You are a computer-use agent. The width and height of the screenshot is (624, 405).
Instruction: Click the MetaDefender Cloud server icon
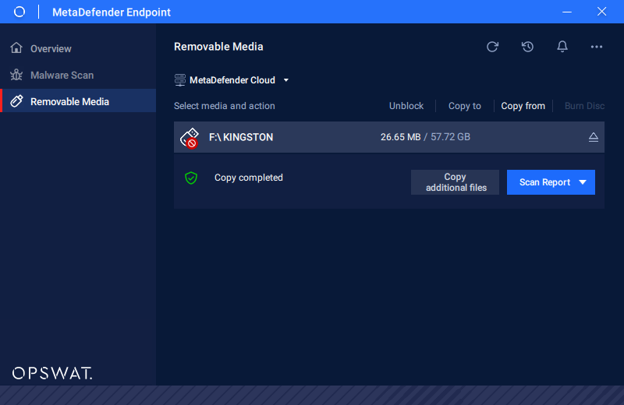pyautogui.click(x=180, y=80)
